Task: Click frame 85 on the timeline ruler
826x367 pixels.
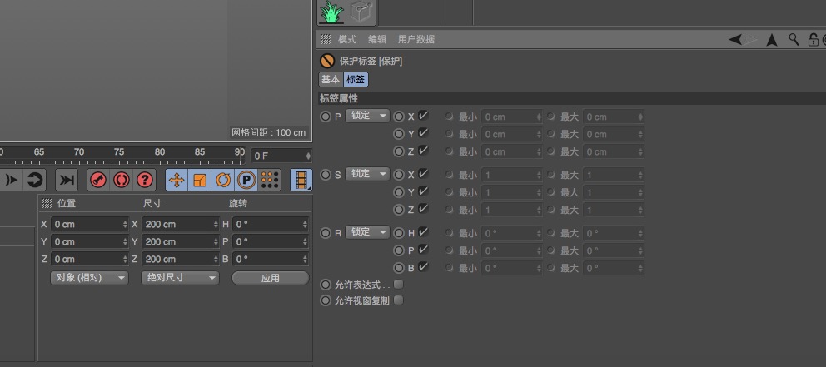Action: tap(200, 152)
